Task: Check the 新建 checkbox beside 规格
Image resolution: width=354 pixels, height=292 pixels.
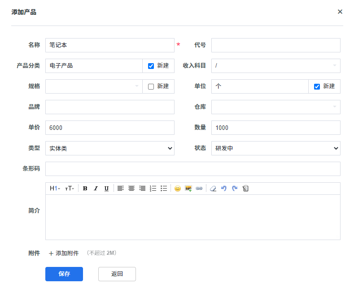Action: point(151,86)
